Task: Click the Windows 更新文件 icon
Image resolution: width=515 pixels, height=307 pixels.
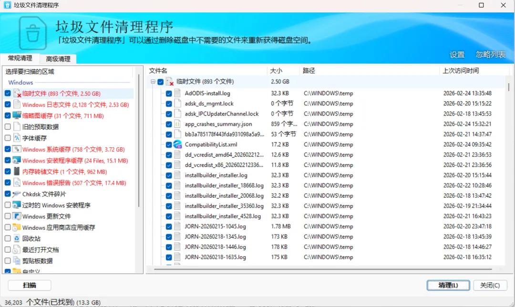Action: coord(17,216)
